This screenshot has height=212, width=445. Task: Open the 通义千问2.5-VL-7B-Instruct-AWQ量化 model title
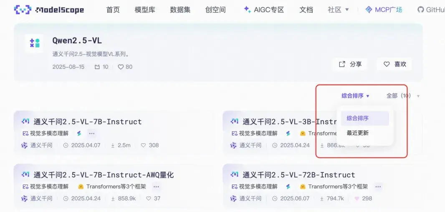tap(104, 175)
